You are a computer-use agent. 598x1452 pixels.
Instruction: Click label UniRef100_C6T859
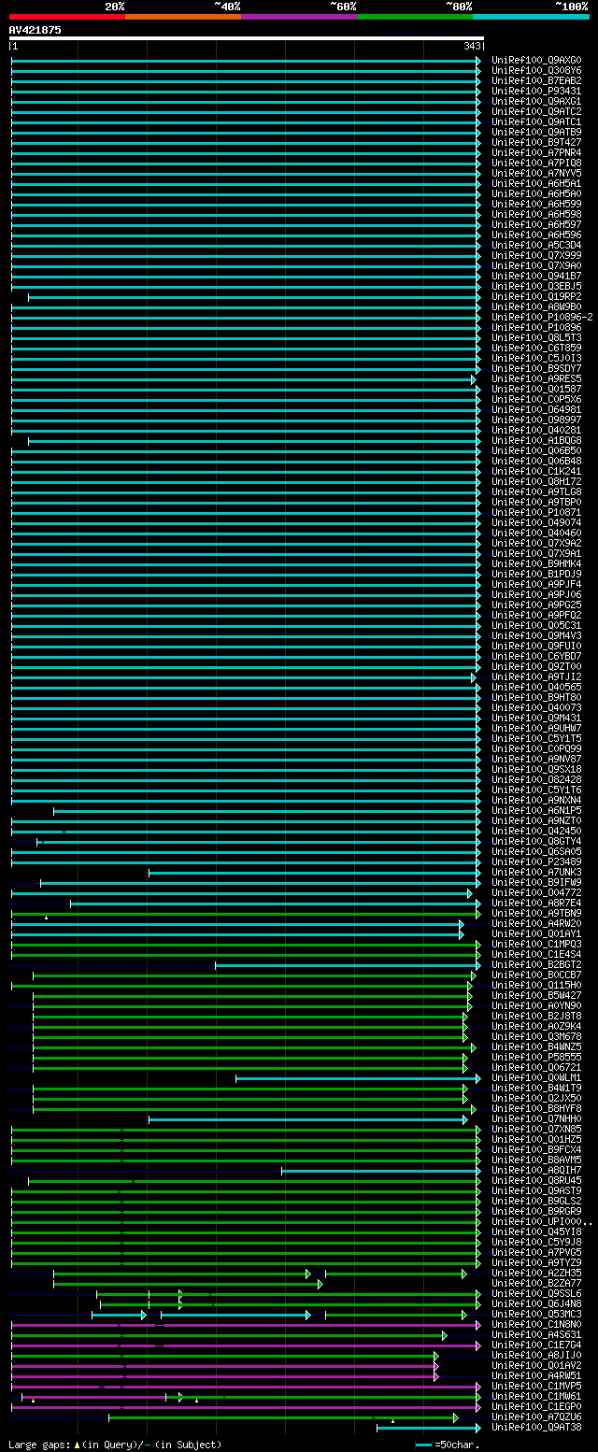tap(536, 349)
